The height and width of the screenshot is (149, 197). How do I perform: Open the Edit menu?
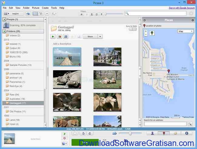pyautogui.click(x=11, y=8)
